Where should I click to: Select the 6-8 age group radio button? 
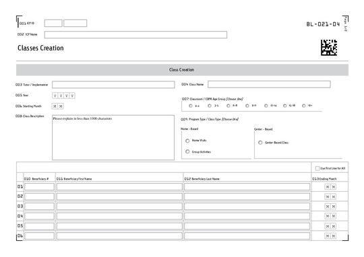click(x=229, y=106)
